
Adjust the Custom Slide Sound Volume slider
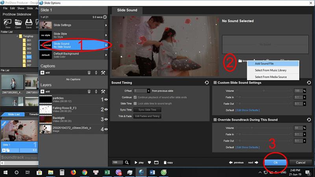[x=264, y=91]
